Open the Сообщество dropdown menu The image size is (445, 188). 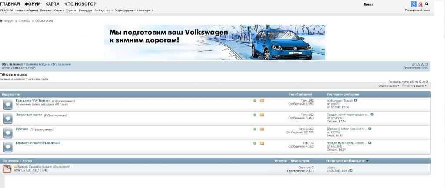103,10
